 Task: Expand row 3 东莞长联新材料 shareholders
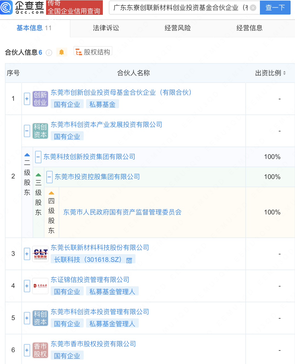coord(27,254)
